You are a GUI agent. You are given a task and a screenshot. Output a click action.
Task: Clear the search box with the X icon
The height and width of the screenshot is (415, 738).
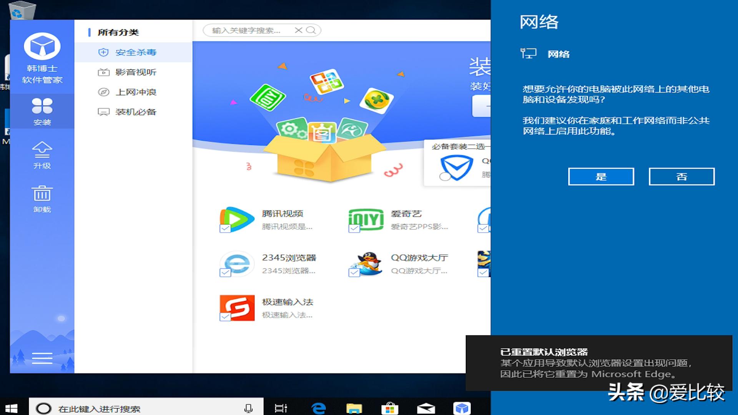pyautogui.click(x=299, y=30)
